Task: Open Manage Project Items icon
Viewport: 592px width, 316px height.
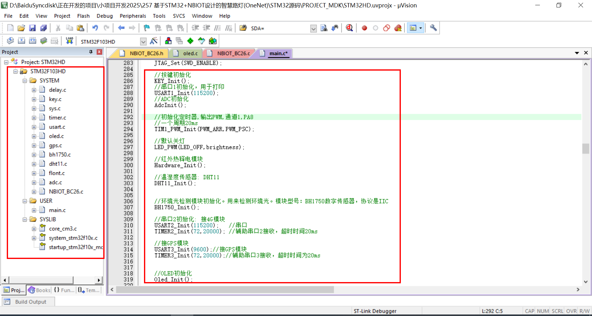Action: point(168,41)
